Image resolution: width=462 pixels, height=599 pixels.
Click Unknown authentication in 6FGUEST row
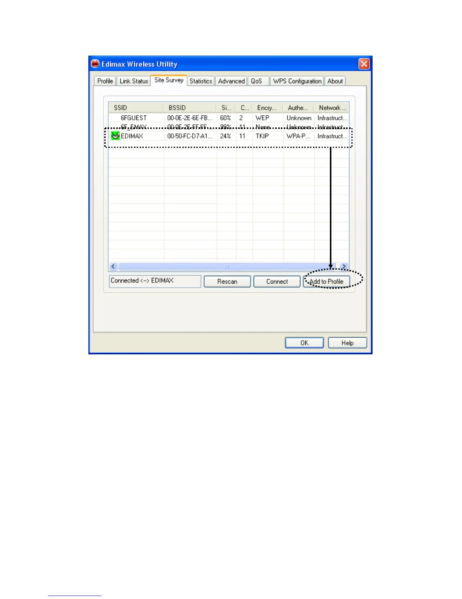pos(299,118)
